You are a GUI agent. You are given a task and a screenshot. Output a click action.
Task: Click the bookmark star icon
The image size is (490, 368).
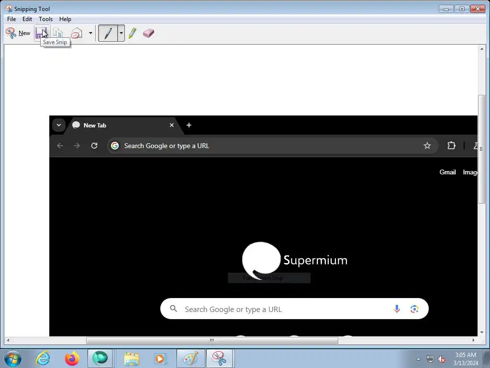coord(427,146)
